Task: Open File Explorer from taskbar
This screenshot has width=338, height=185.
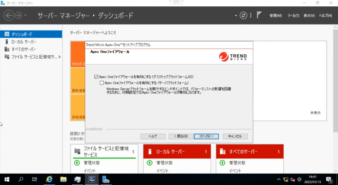Action: pos(63,180)
